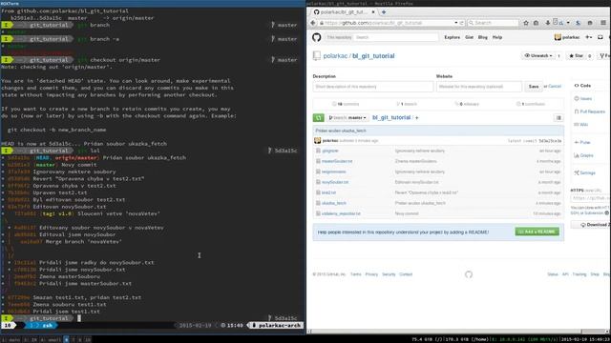Open masterSoubor.txt file link
Viewport: 611px width, 343px height.
click(337, 161)
